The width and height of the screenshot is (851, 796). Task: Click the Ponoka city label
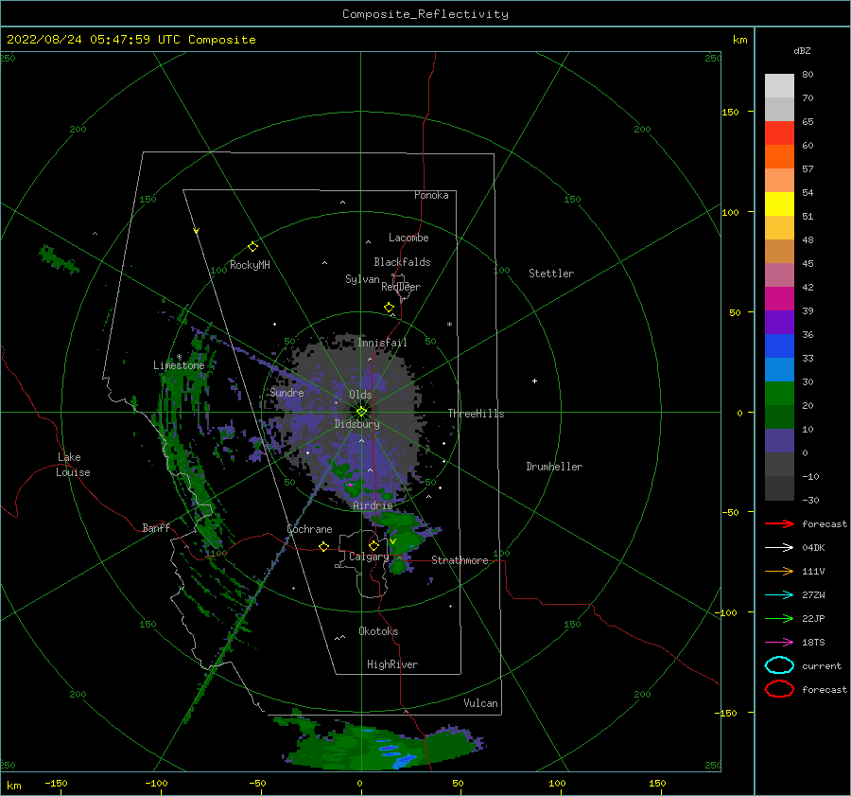click(x=431, y=195)
